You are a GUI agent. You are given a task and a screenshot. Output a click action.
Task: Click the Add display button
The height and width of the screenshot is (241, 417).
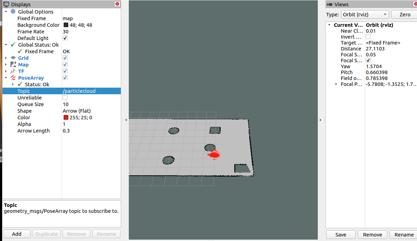16,234
